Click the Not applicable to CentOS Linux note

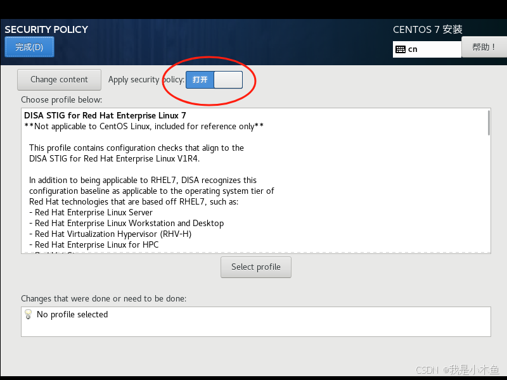[x=144, y=126]
